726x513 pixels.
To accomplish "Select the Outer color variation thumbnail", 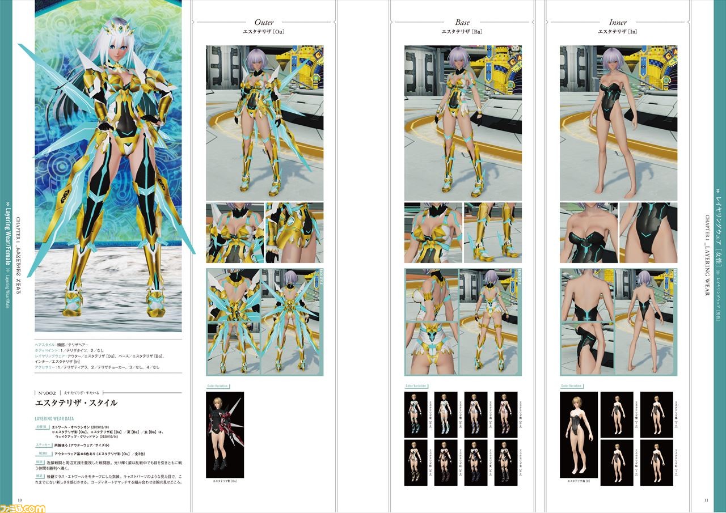I will click(x=225, y=434).
